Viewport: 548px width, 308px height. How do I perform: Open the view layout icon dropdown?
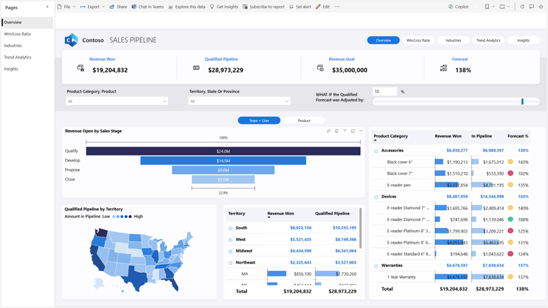pyautogui.click(x=504, y=6)
